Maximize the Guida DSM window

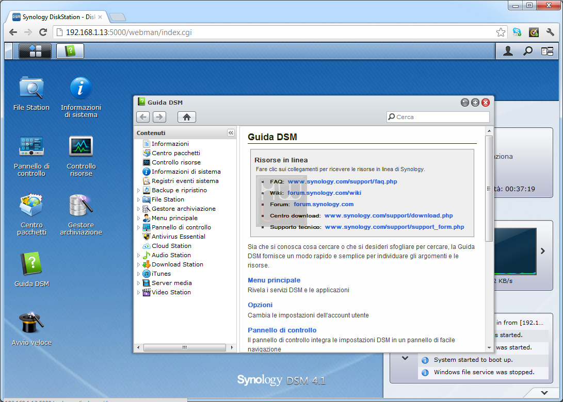[x=475, y=103]
